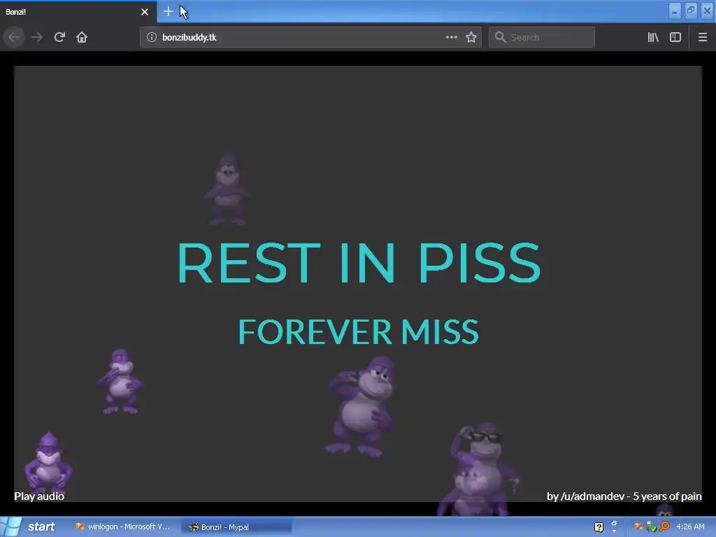Screen dimensions: 716x537
Task: Click the bonzibuddy.tk address bar
Action: pyautogui.click(x=310, y=37)
